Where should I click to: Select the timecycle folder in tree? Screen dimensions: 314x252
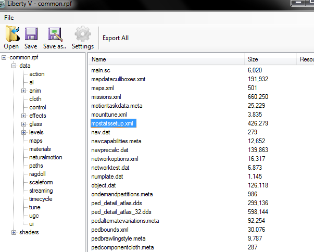pyautogui.click(x=41, y=199)
